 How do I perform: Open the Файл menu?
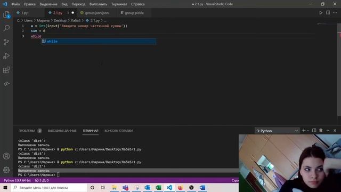(15, 4)
